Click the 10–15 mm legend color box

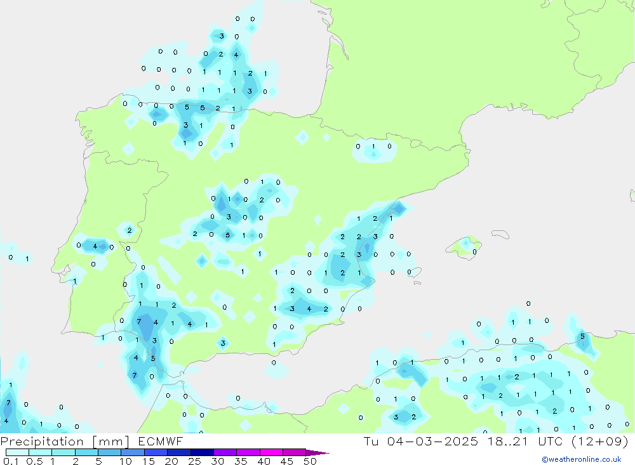[x=133, y=452]
